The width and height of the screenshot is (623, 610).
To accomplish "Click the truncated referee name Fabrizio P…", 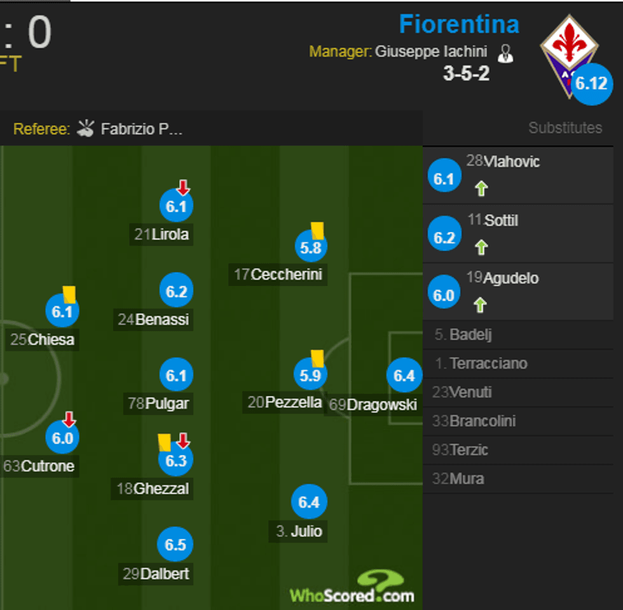I will coord(142,130).
